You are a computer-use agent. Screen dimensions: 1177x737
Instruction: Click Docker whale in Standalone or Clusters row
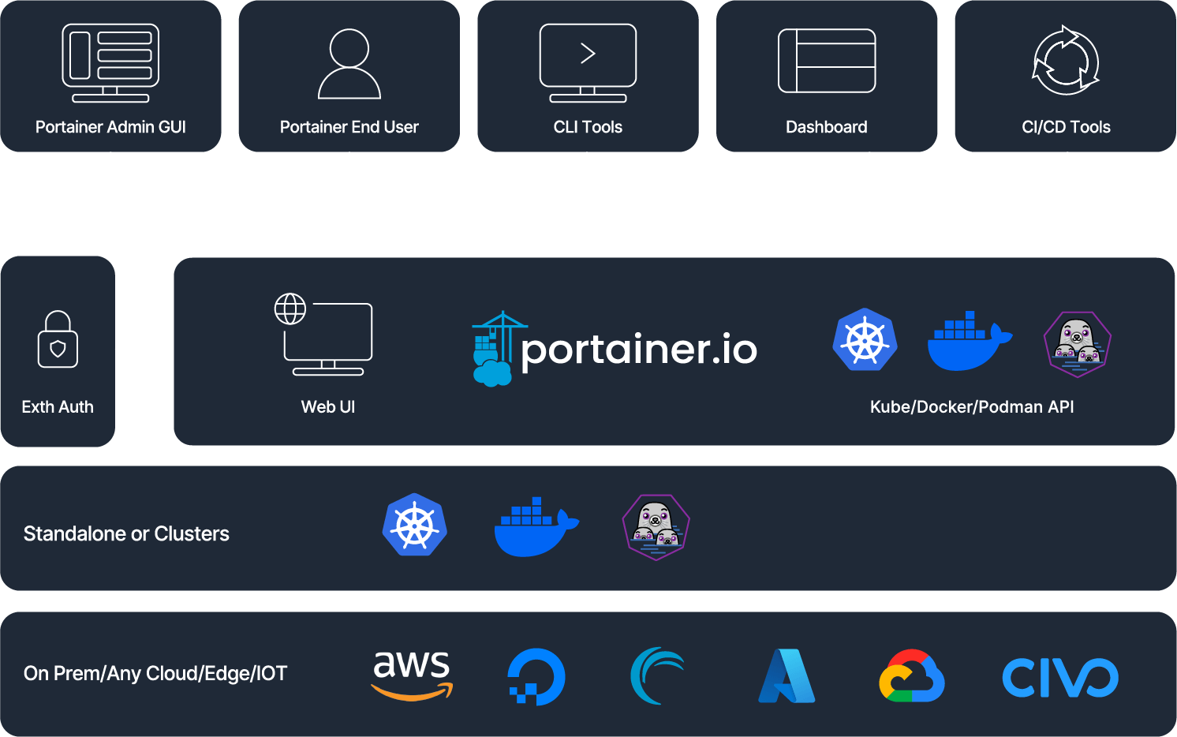[x=536, y=526]
